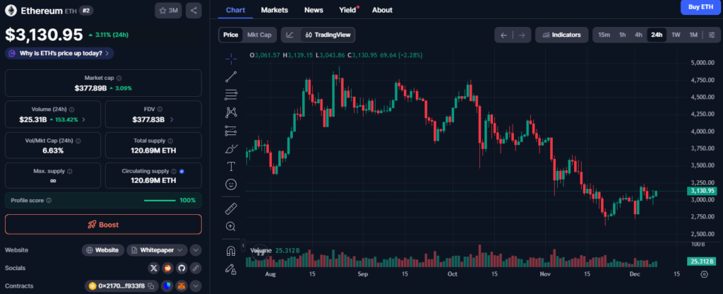Expand more contracts chevron

click(x=196, y=286)
